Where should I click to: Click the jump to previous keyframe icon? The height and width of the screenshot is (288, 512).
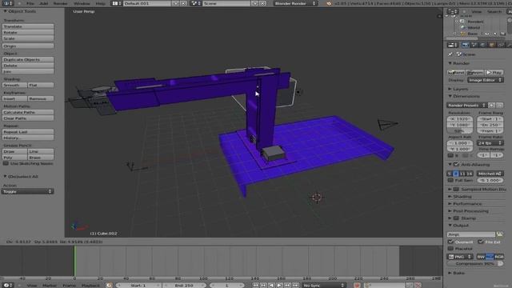tap(263, 285)
